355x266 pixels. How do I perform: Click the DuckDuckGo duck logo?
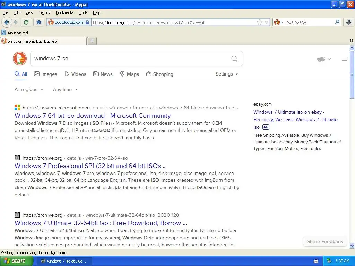pyautogui.click(x=20, y=59)
